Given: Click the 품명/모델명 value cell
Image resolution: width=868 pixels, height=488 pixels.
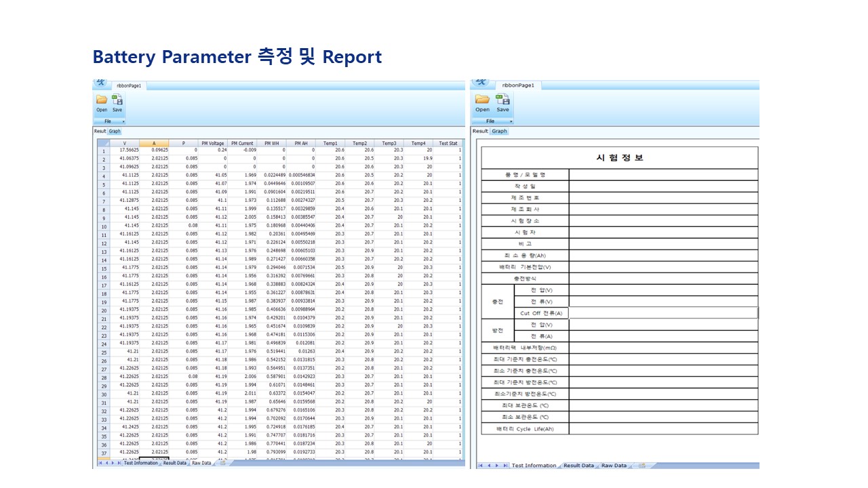Looking at the screenshot, I should tap(663, 174).
